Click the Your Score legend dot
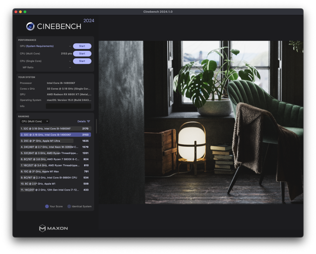 tap(47, 206)
